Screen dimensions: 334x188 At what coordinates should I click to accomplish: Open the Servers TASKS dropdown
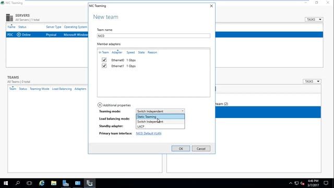click(314, 19)
